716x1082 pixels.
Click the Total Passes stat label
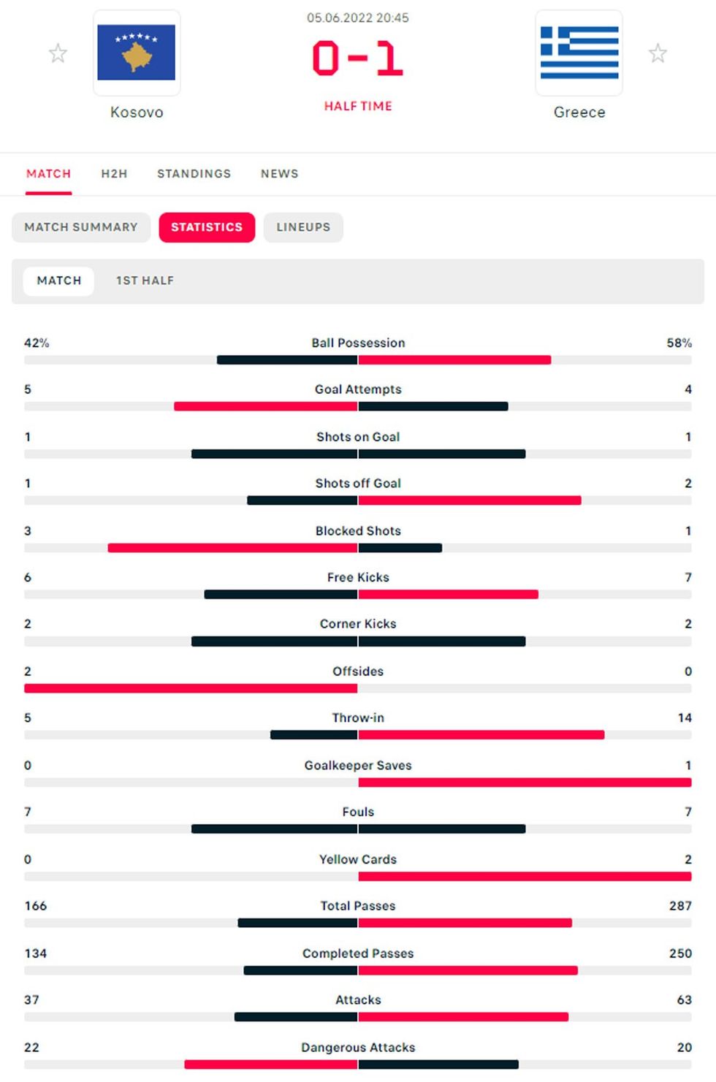pos(358,906)
